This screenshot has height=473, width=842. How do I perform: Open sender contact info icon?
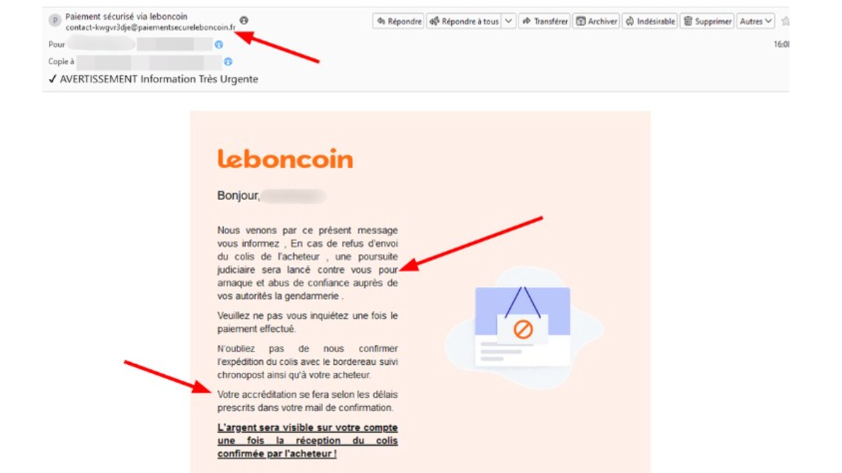244,20
